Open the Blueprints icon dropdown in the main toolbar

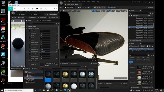click(x=84, y=7)
